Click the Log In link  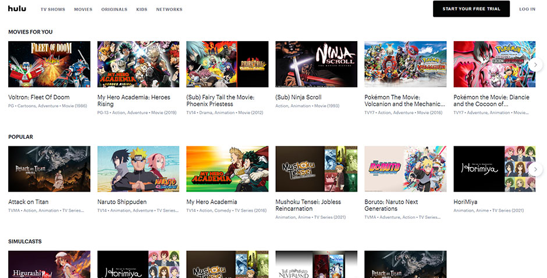527,9
